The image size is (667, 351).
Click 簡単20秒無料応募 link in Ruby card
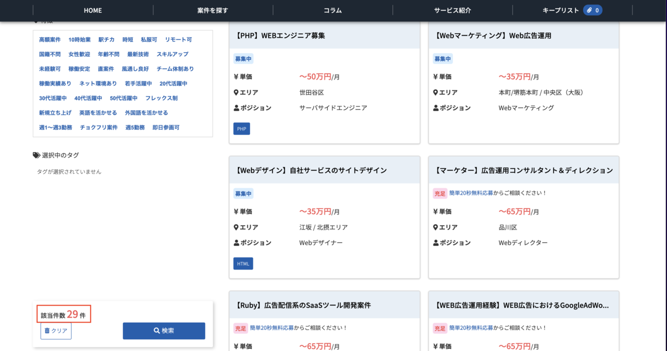[x=272, y=328]
